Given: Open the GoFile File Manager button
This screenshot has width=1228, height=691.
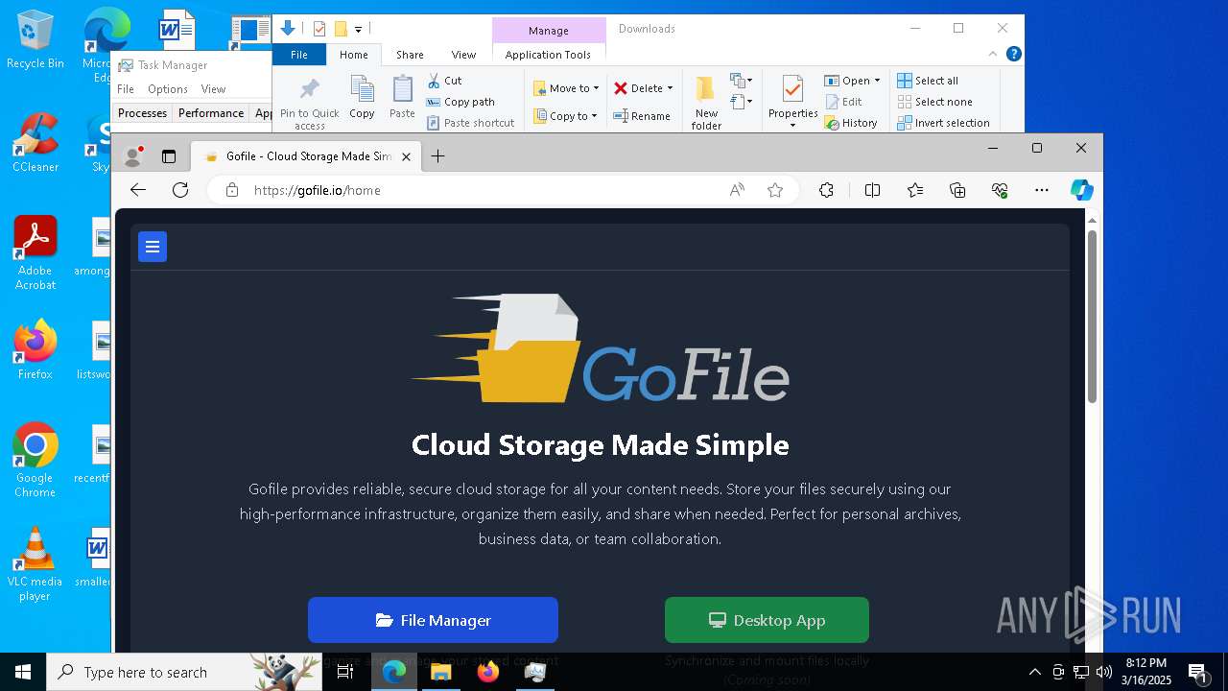Looking at the screenshot, I should pyautogui.click(x=433, y=620).
